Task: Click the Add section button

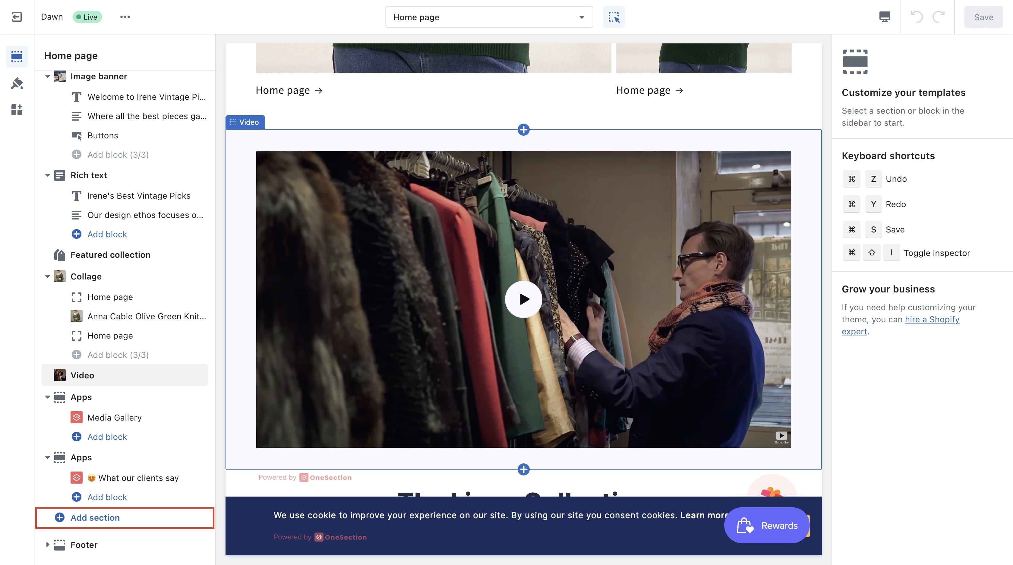Action: (95, 517)
